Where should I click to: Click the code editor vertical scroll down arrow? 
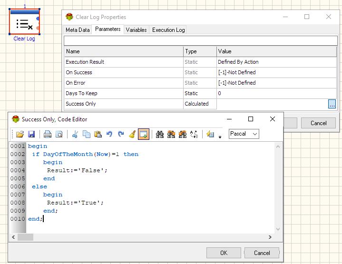click(x=278, y=229)
